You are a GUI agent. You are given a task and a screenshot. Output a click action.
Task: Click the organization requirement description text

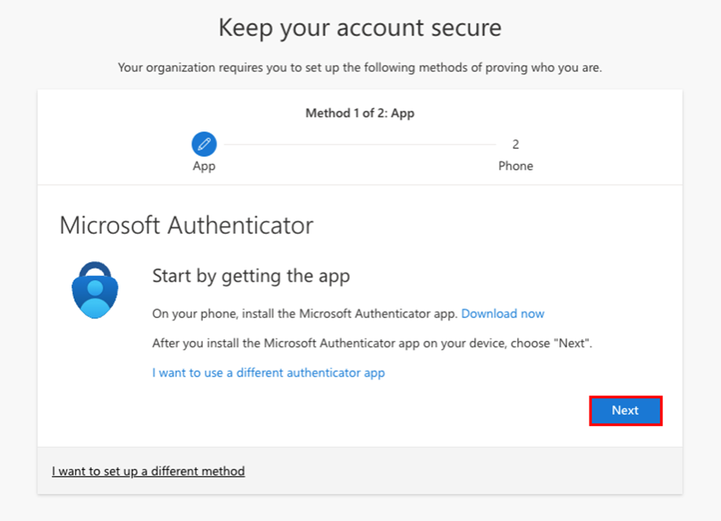360,67
